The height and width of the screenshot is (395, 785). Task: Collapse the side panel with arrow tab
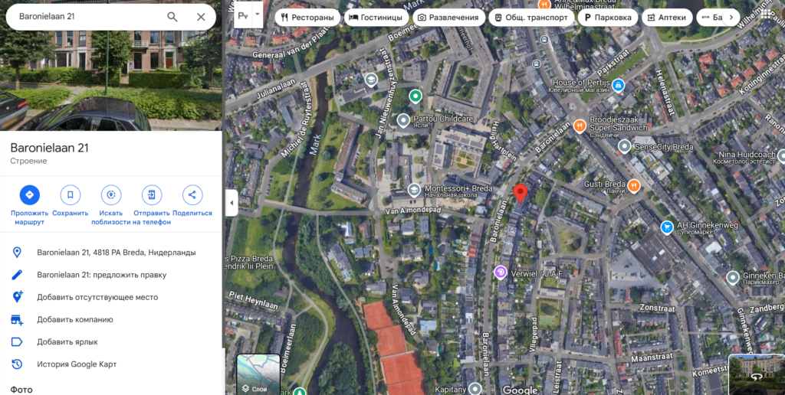click(x=232, y=203)
